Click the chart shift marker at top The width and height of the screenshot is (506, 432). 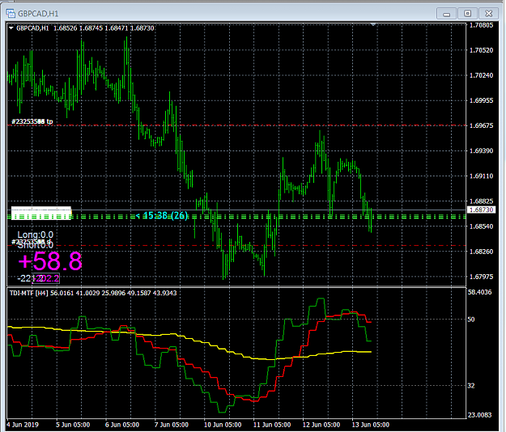coord(373,24)
